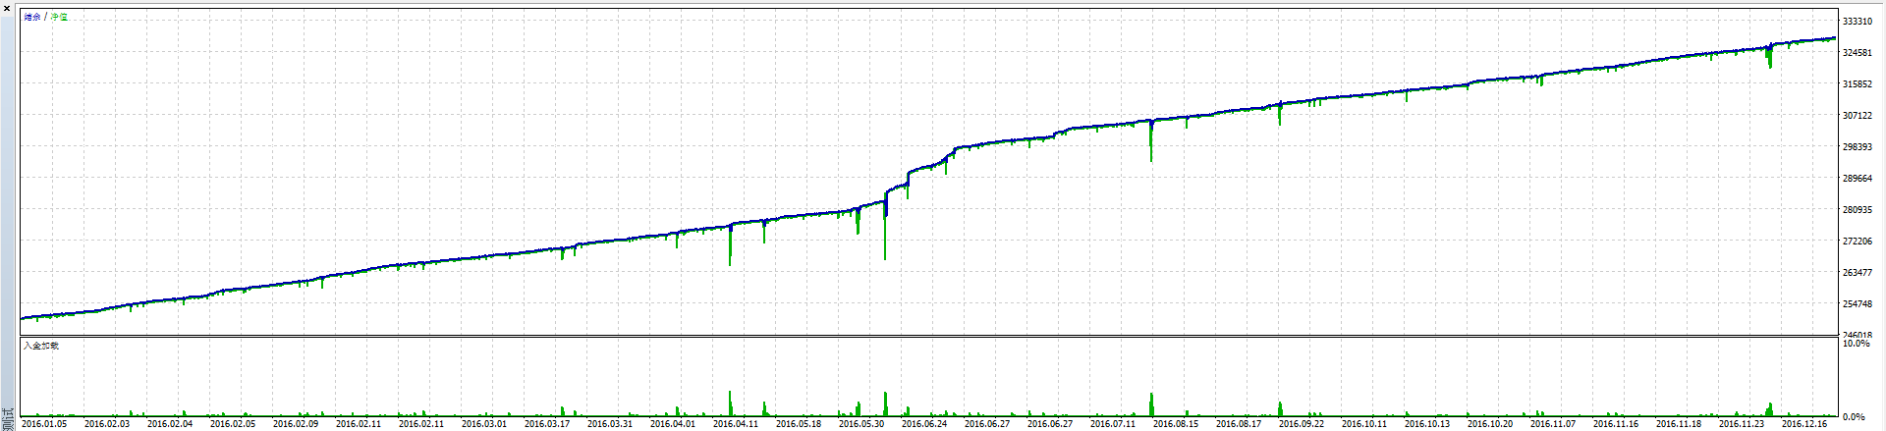The image size is (1886, 431).
Task: Click the blue 结余 balance legend label
Action: (x=32, y=17)
